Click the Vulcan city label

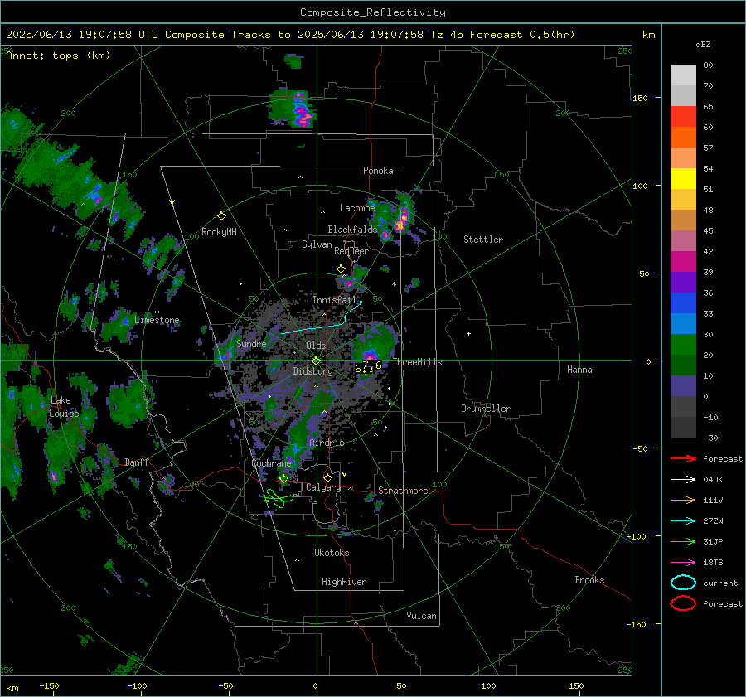[x=421, y=616]
